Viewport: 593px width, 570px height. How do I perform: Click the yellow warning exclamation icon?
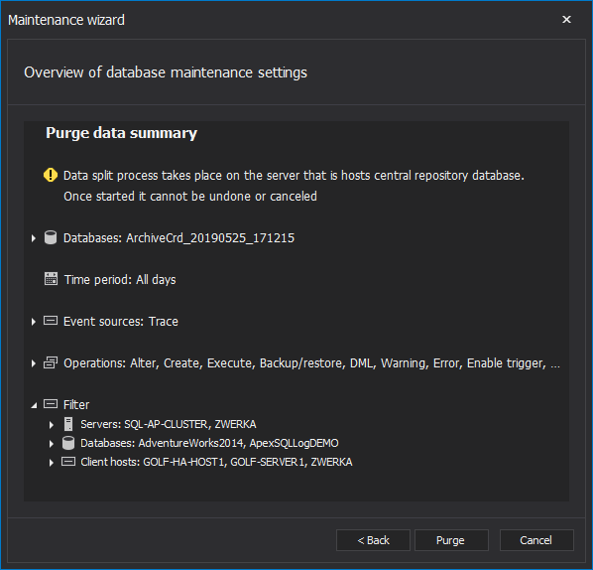51,175
